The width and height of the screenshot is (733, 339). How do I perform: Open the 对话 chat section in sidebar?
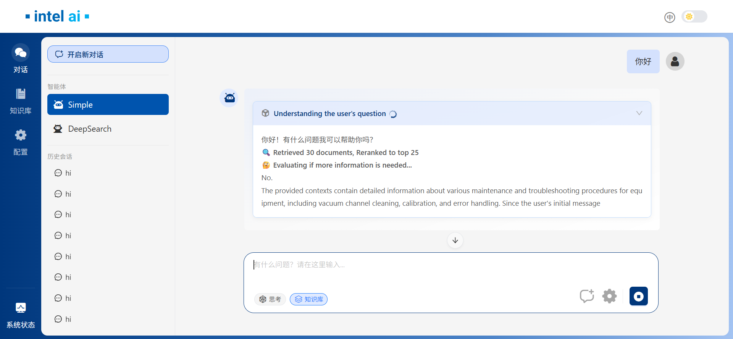[21, 58]
